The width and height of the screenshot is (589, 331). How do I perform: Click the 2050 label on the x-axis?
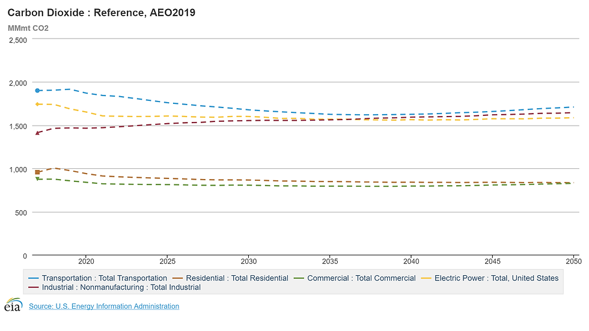(573, 261)
